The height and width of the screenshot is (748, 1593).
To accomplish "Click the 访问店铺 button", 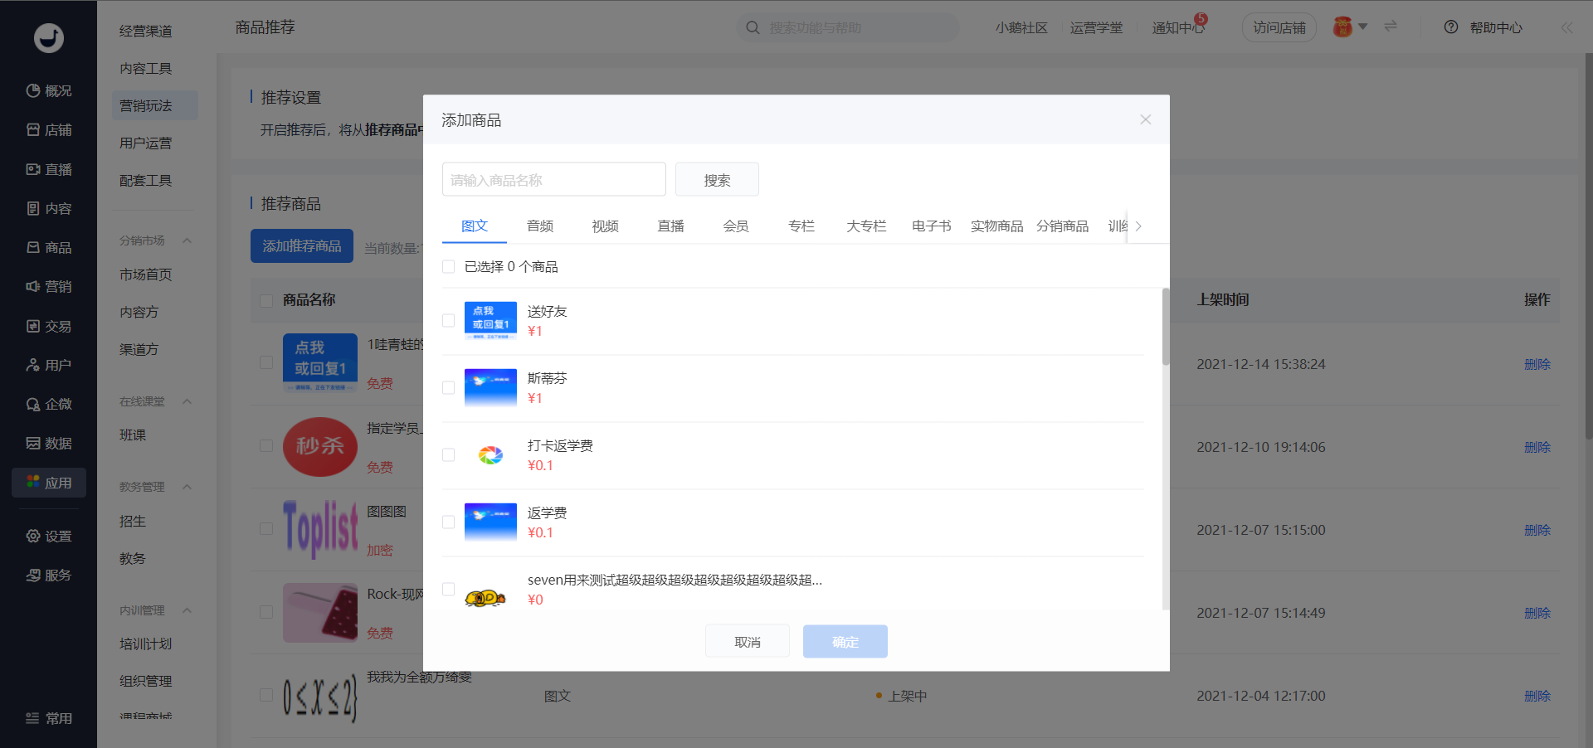I will point(1279,27).
